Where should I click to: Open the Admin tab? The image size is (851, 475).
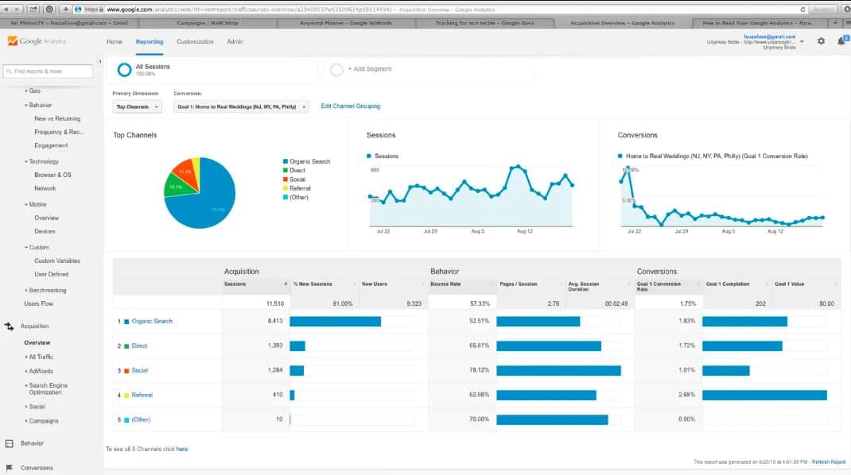[235, 42]
